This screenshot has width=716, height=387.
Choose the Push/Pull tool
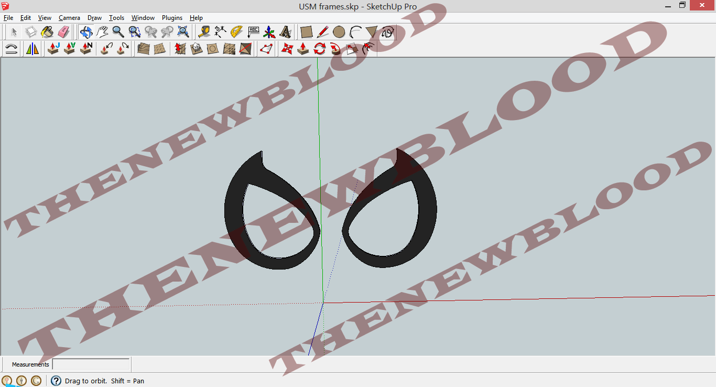pos(303,49)
